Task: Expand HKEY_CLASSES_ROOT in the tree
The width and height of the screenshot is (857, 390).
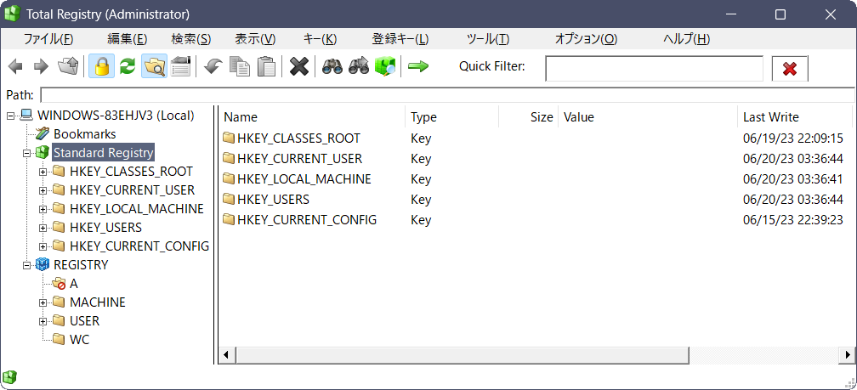Action: click(x=43, y=172)
